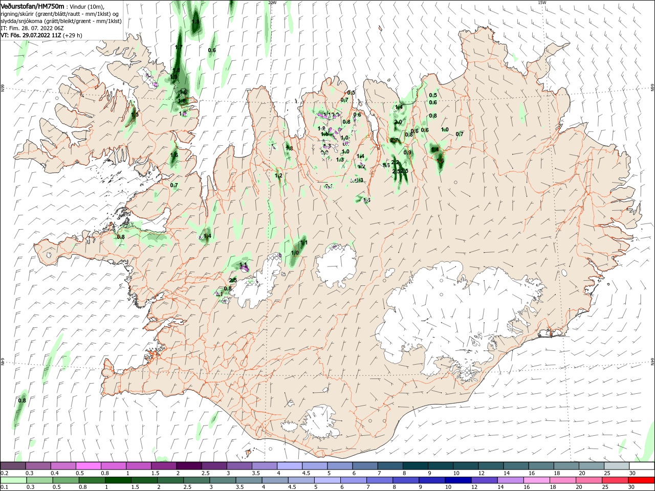Image resolution: width=655 pixels, height=491 pixels.
Task: Select the rain legend swatch labeled 2.5
Action: (196, 480)
